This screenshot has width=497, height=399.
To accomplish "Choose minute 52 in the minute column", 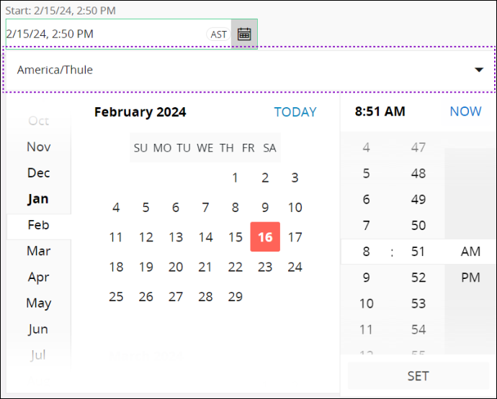I will click(x=418, y=278).
